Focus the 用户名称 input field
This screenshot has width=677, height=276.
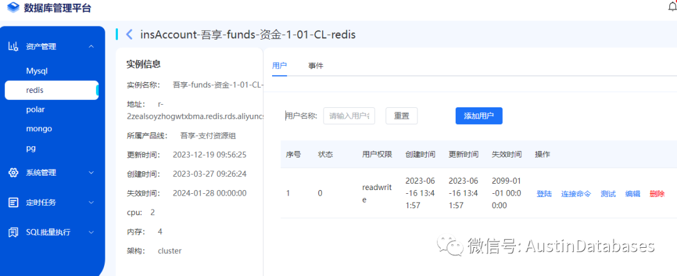[x=349, y=116]
